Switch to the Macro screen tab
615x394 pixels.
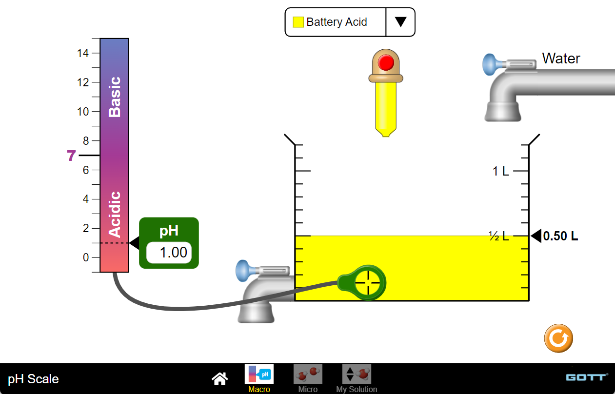(259, 378)
